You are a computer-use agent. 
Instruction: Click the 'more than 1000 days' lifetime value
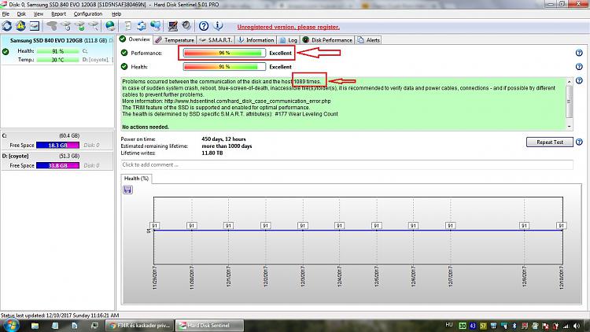tap(227, 146)
